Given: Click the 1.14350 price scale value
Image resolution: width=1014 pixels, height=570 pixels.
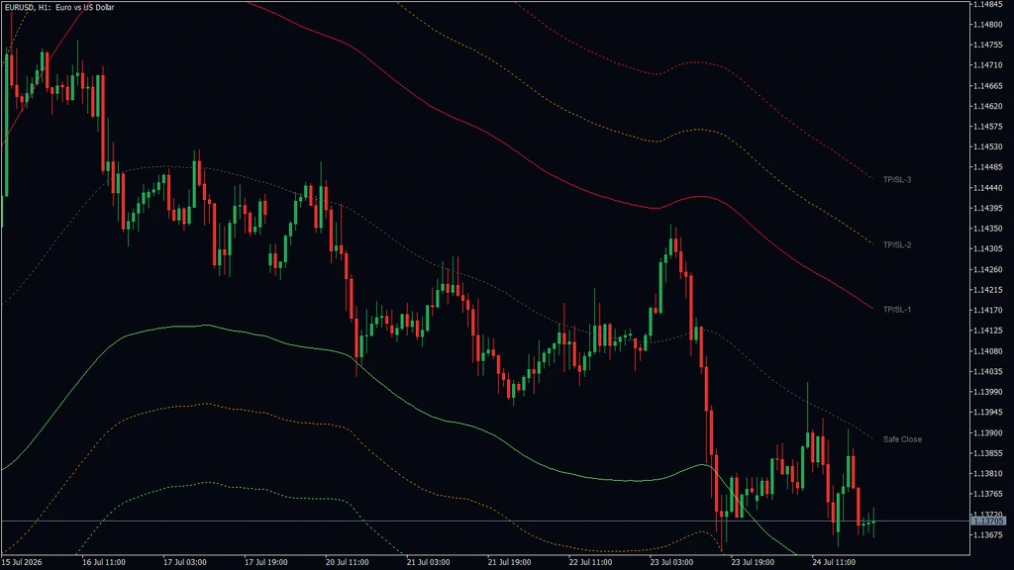Looking at the screenshot, I should [x=989, y=229].
